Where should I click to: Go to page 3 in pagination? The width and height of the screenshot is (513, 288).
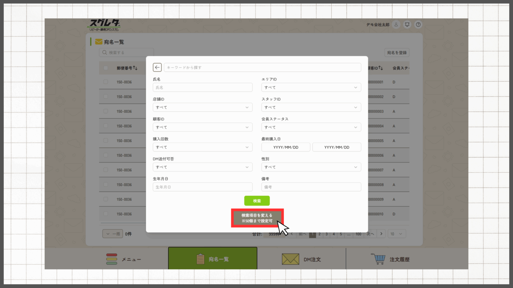tap(326, 234)
